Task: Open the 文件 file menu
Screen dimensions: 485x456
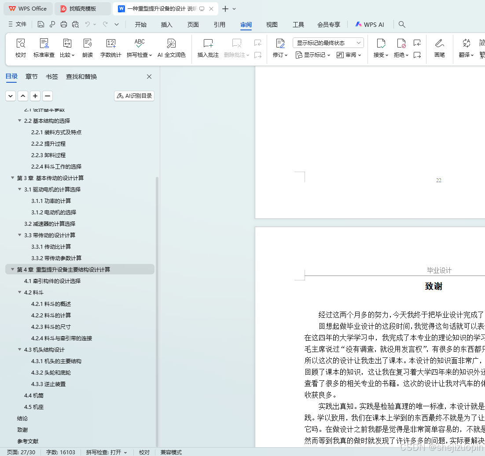Action: tap(18, 24)
